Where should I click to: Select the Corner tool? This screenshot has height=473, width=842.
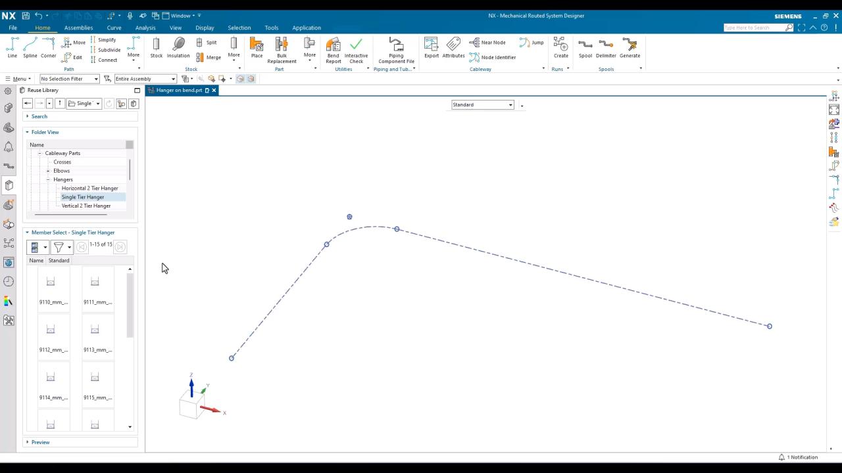[x=49, y=47]
